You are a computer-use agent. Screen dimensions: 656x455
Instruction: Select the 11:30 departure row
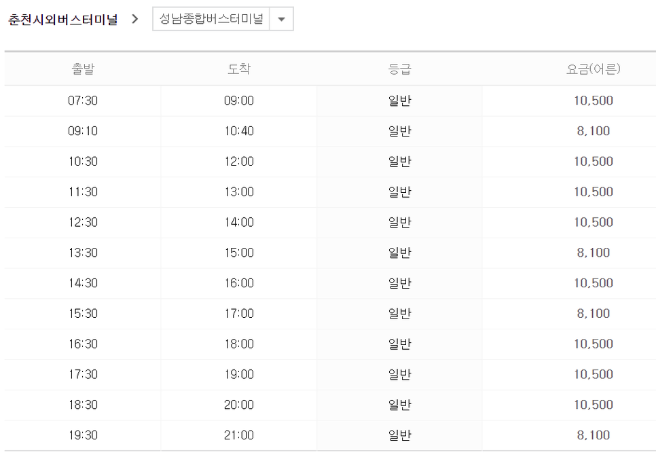330,192
